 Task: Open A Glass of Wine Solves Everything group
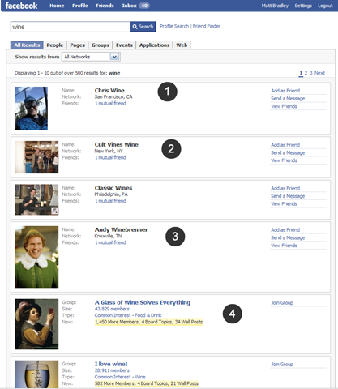click(x=143, y=302)
